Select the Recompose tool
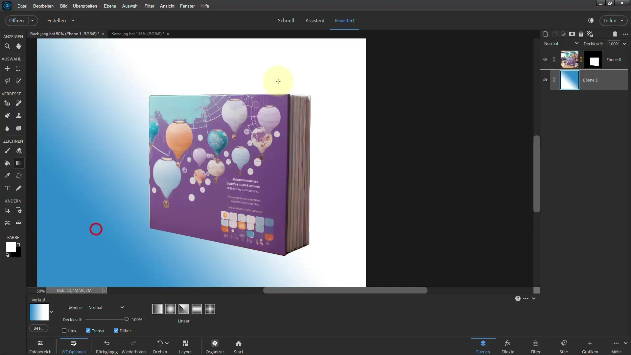 [19, 211]
